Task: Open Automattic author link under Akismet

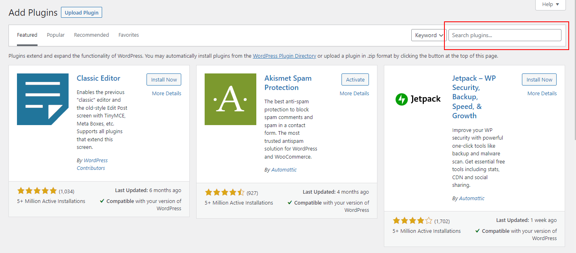Action: pos(284,170)
